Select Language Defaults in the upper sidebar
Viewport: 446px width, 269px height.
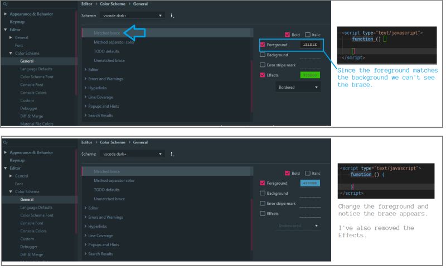tap(36, 69)
